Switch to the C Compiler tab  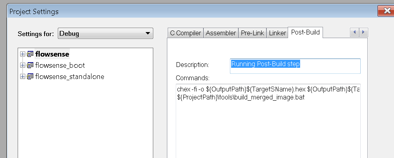(185, 33)
